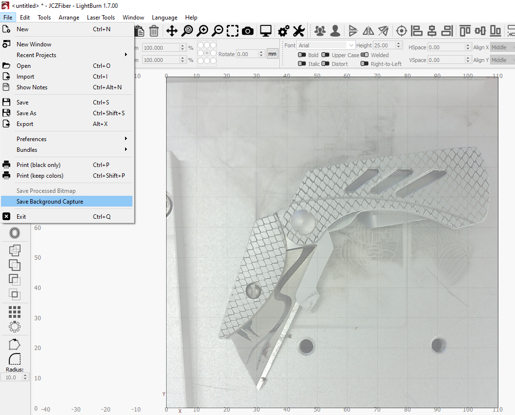Select the Grid Array tool

(15, 312)
